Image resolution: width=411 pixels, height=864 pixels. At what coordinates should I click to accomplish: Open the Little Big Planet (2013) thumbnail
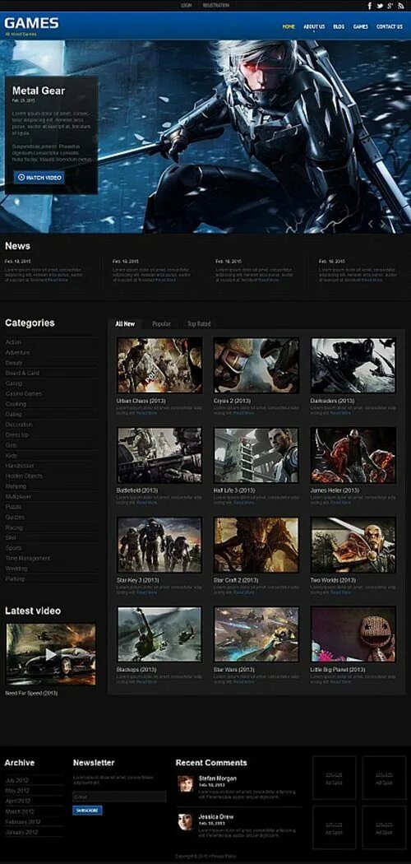353,634
